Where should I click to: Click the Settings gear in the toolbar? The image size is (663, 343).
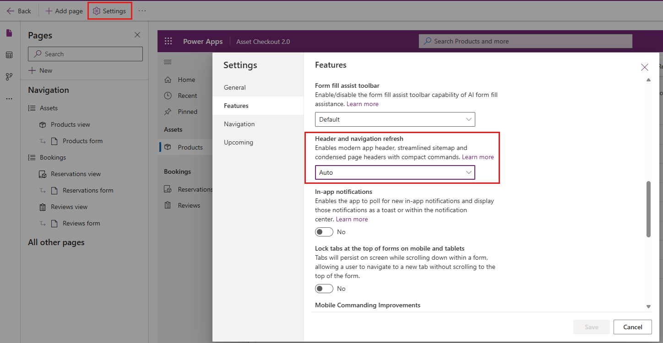109,11
